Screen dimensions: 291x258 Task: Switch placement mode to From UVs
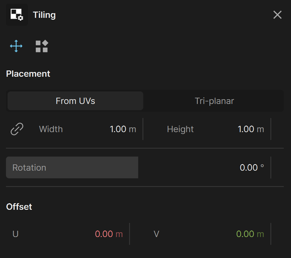(x=75, y=101)
